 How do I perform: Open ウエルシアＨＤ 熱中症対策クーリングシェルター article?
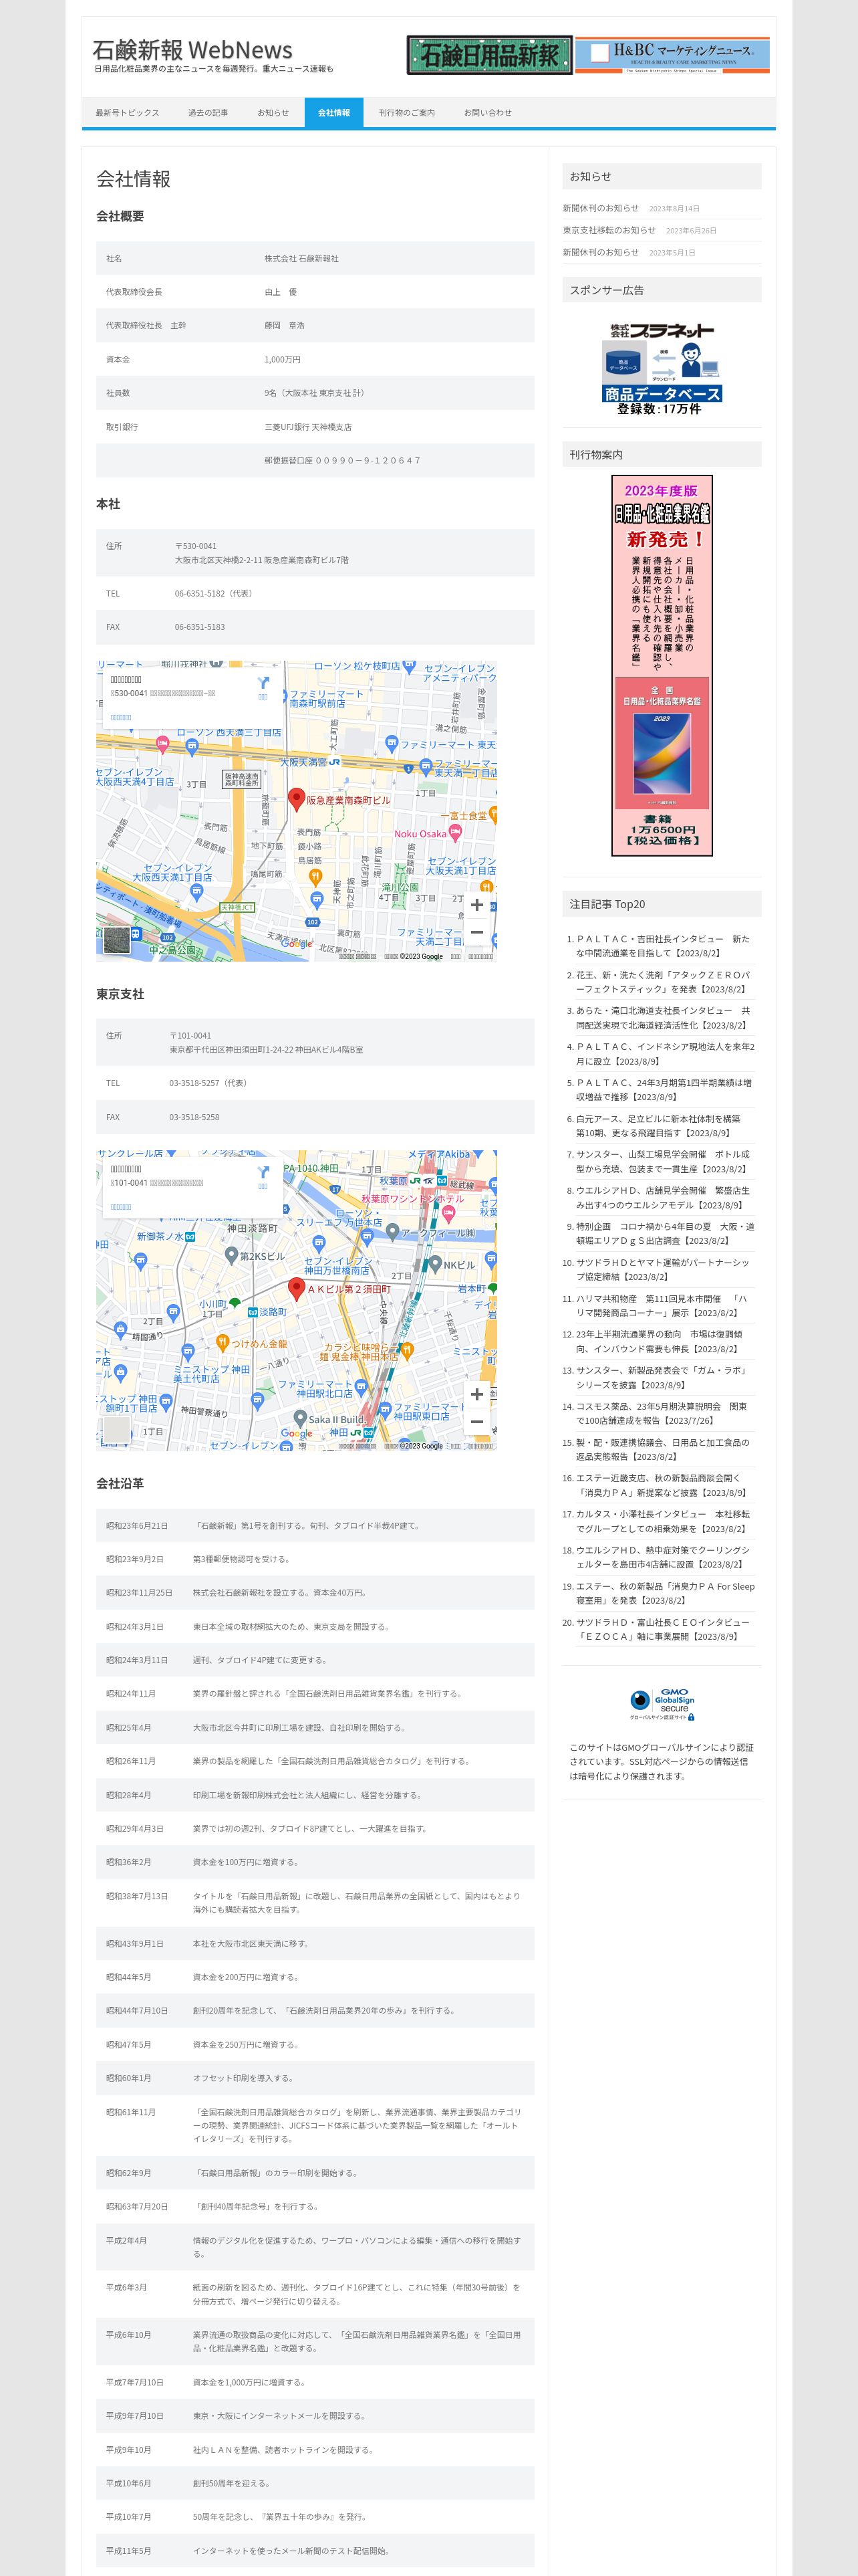tap(662, 1557)
